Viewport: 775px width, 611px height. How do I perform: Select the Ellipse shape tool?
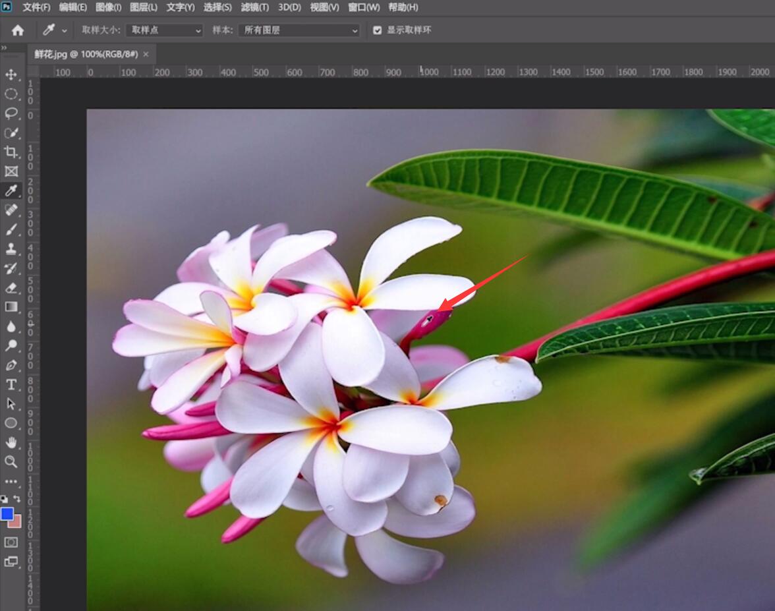[x=11, y=422]
